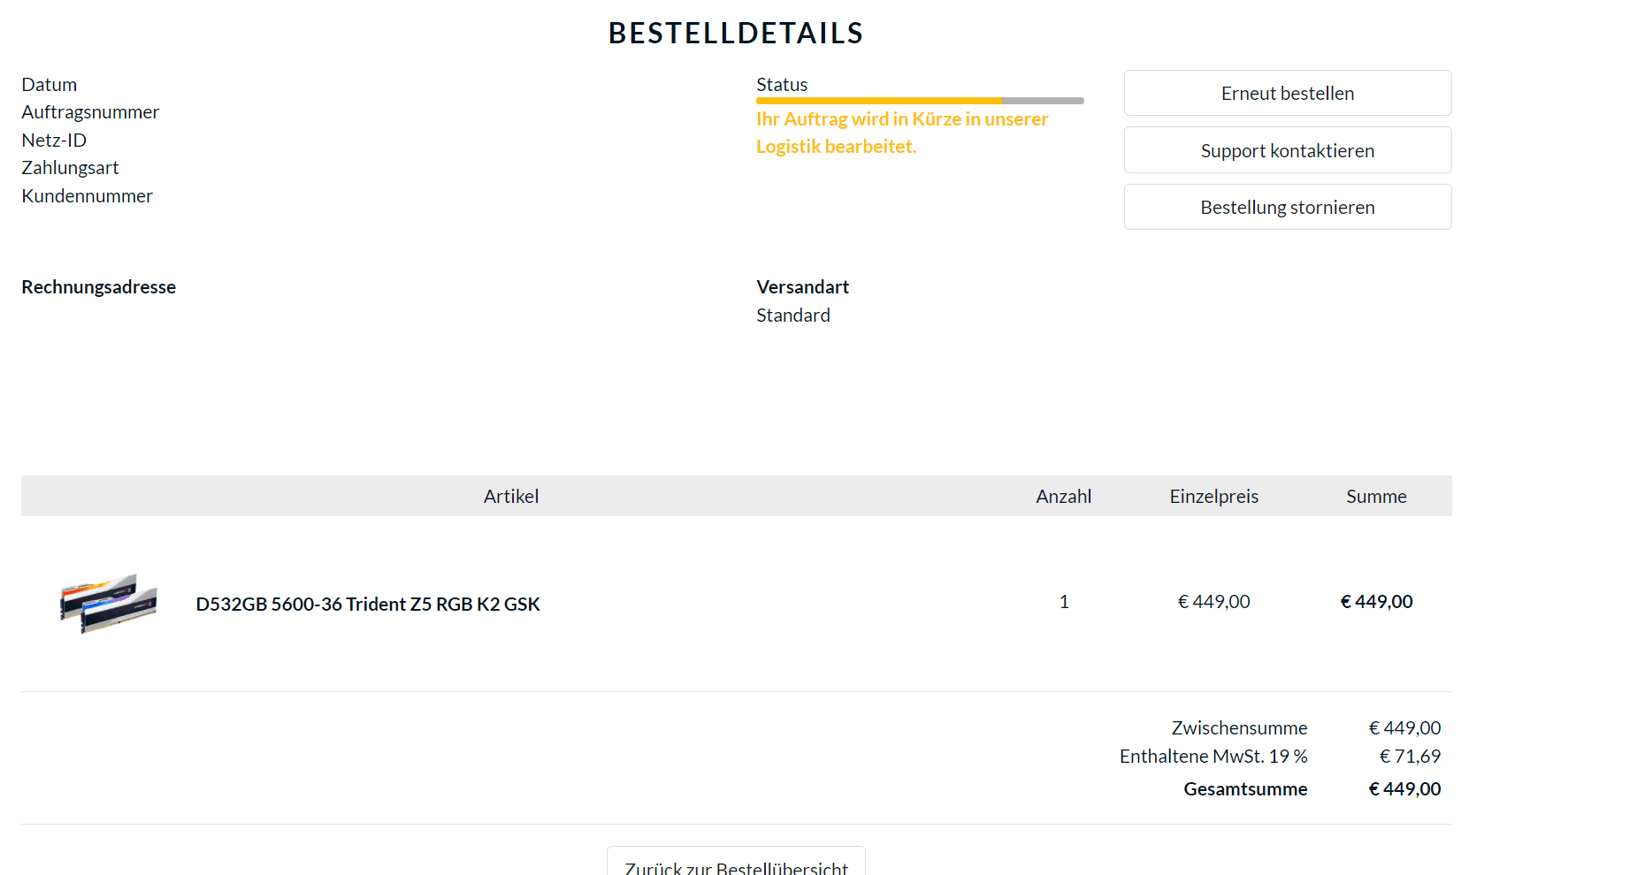Click the Versandart heading
This screenshot has width=1645, height=875.
[802, 287]
